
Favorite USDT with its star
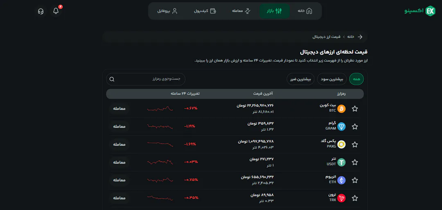(x=355, y=163)
